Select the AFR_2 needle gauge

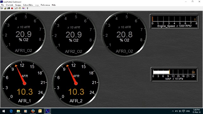[x=76, y=83]
